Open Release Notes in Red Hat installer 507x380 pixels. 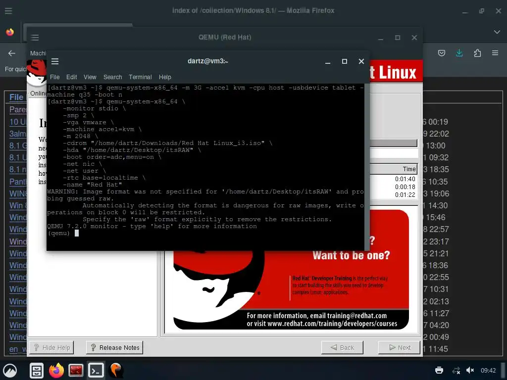pos(114,347)
